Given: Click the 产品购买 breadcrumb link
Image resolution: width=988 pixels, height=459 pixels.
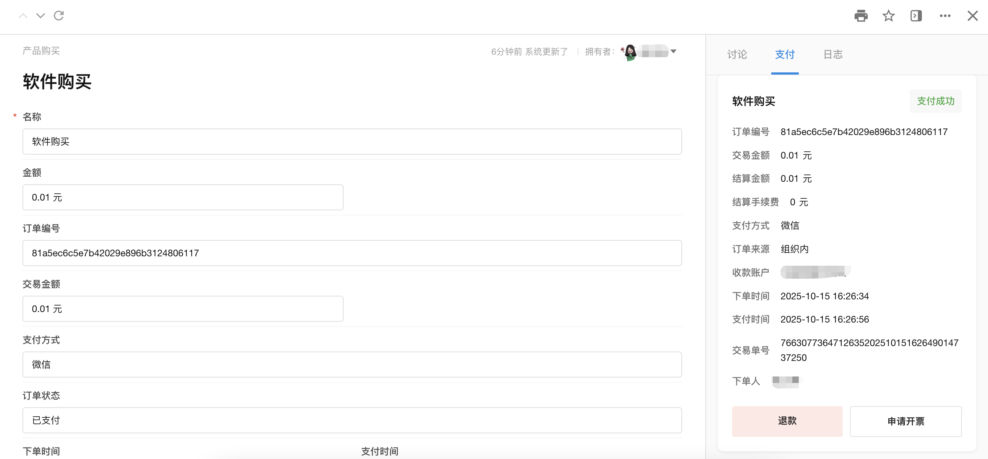Looking at the screenshot, I should coord(41,51).
